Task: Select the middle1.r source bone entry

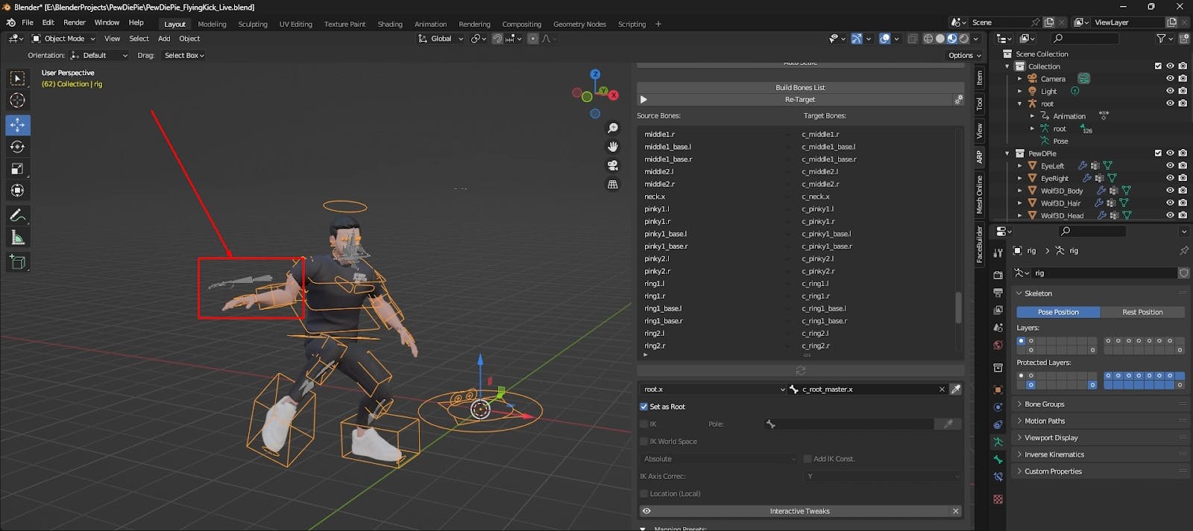Action: point(660,134)
